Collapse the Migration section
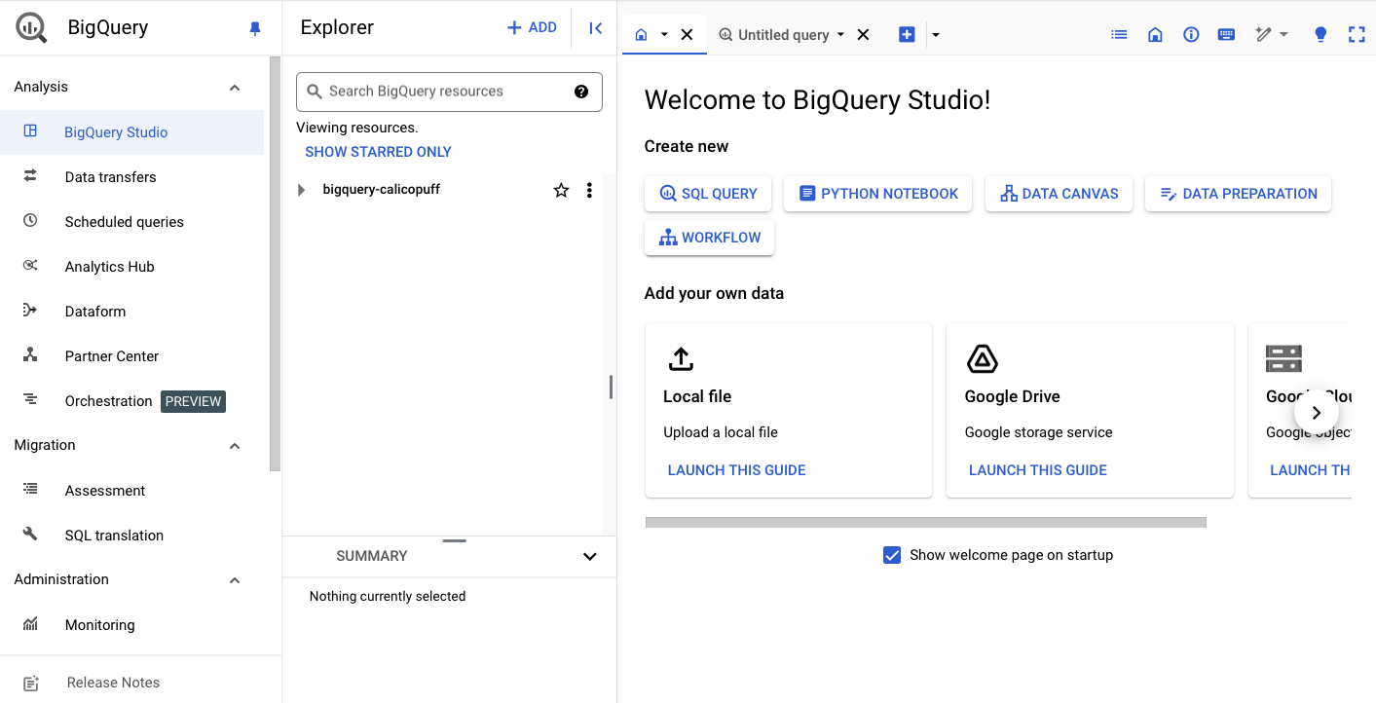Viewport: 1376px width, 703px height. click(235, 446)
